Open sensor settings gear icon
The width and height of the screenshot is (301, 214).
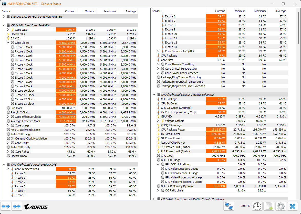[281, 206]
